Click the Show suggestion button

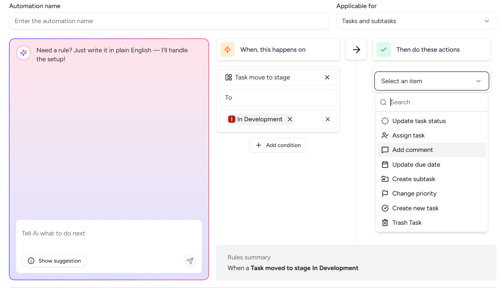click(54, 261)
